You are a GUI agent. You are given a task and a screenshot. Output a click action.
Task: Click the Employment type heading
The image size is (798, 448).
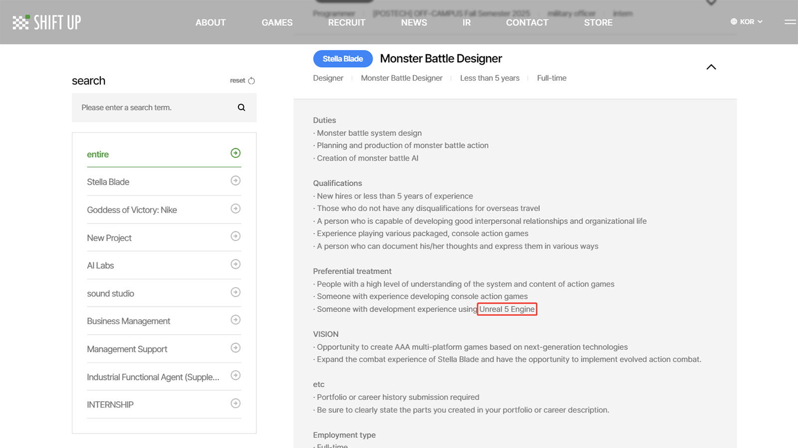pos(344,435)
